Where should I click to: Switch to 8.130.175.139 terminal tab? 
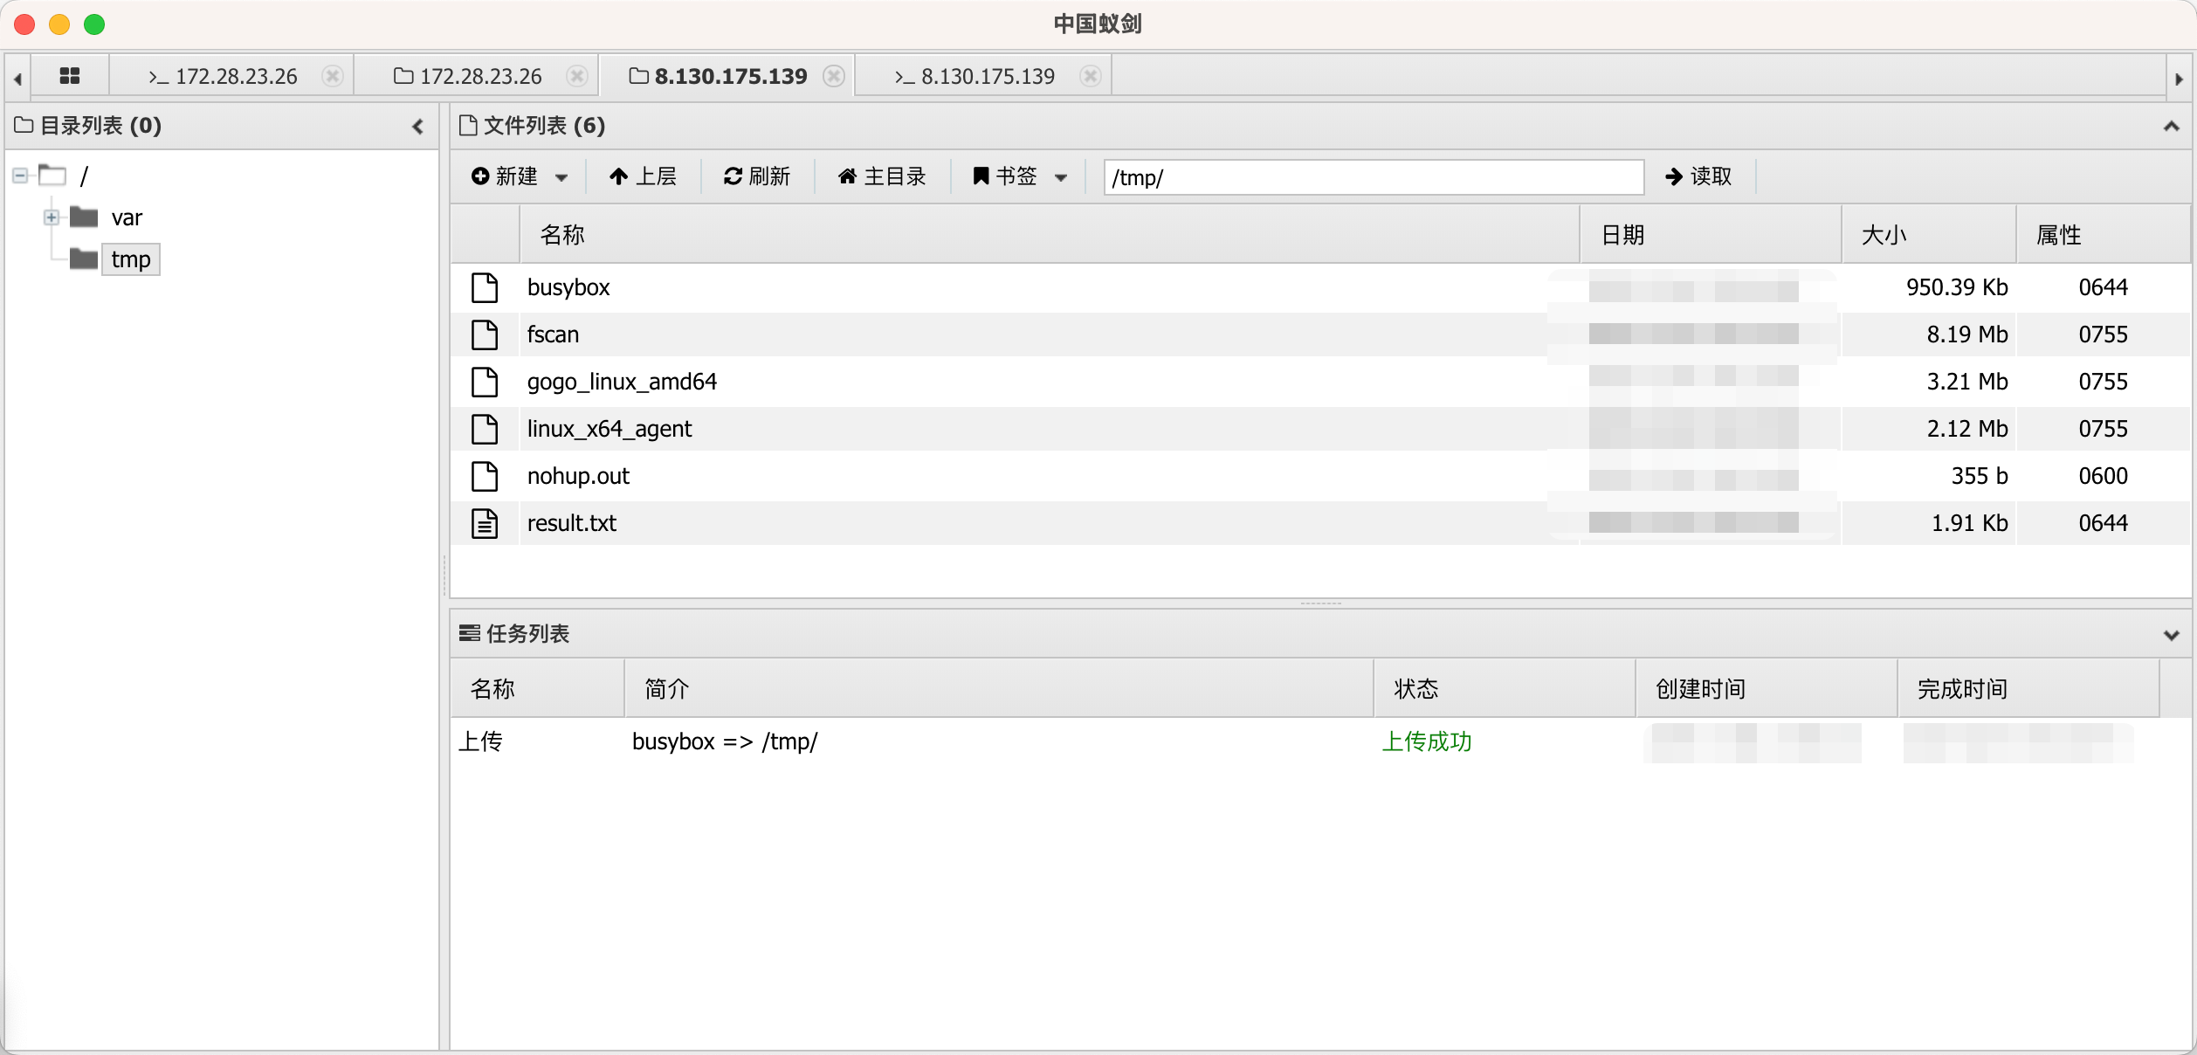(976, 76)
